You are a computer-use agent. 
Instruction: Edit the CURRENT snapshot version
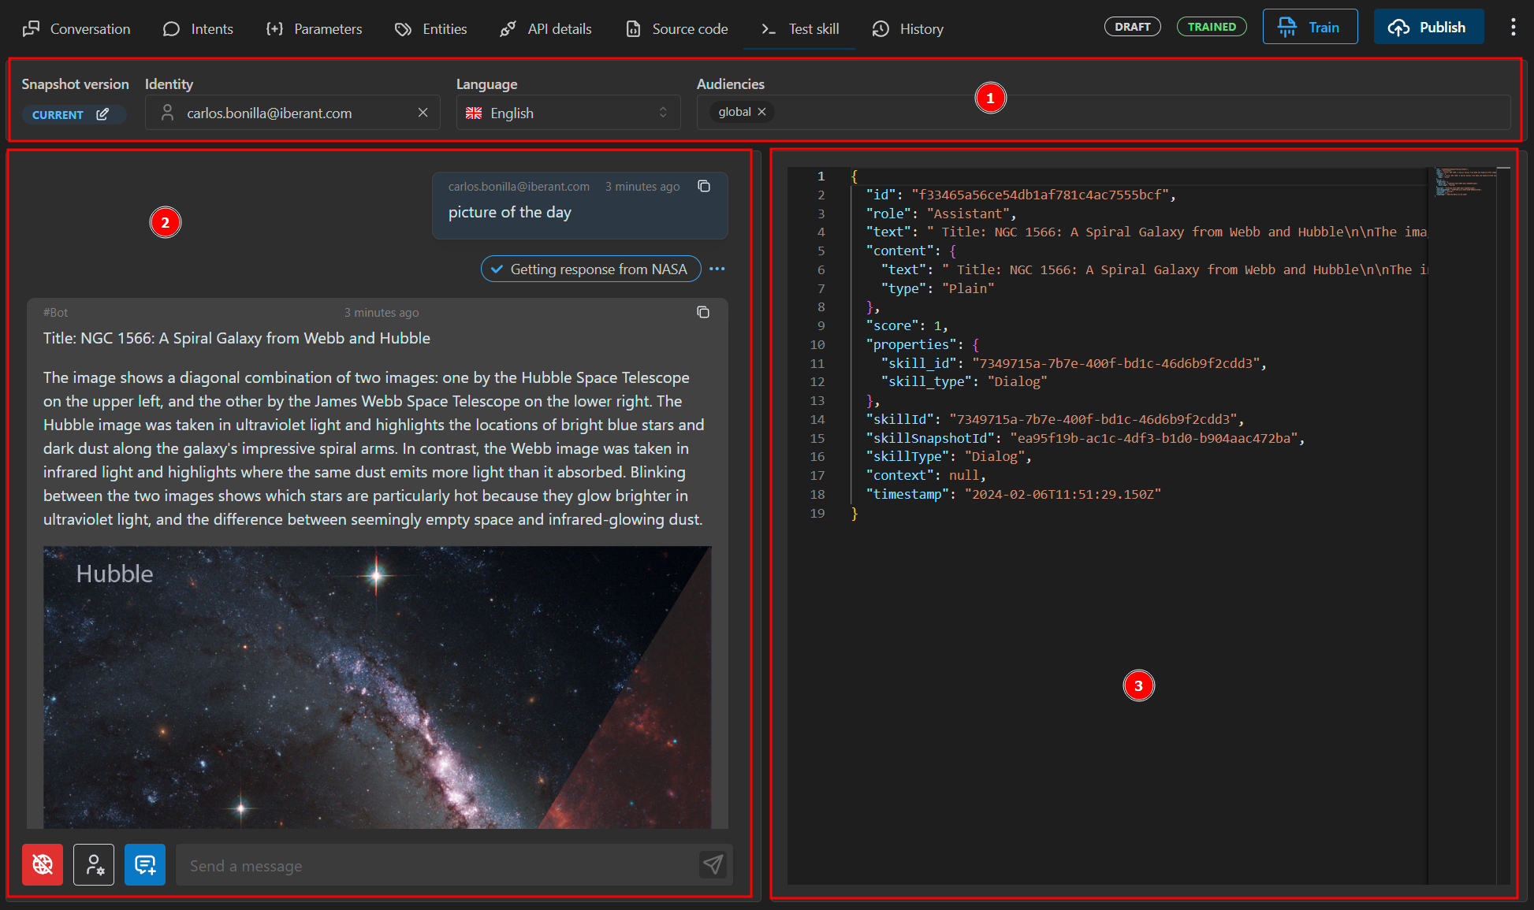tap(102, 114)
